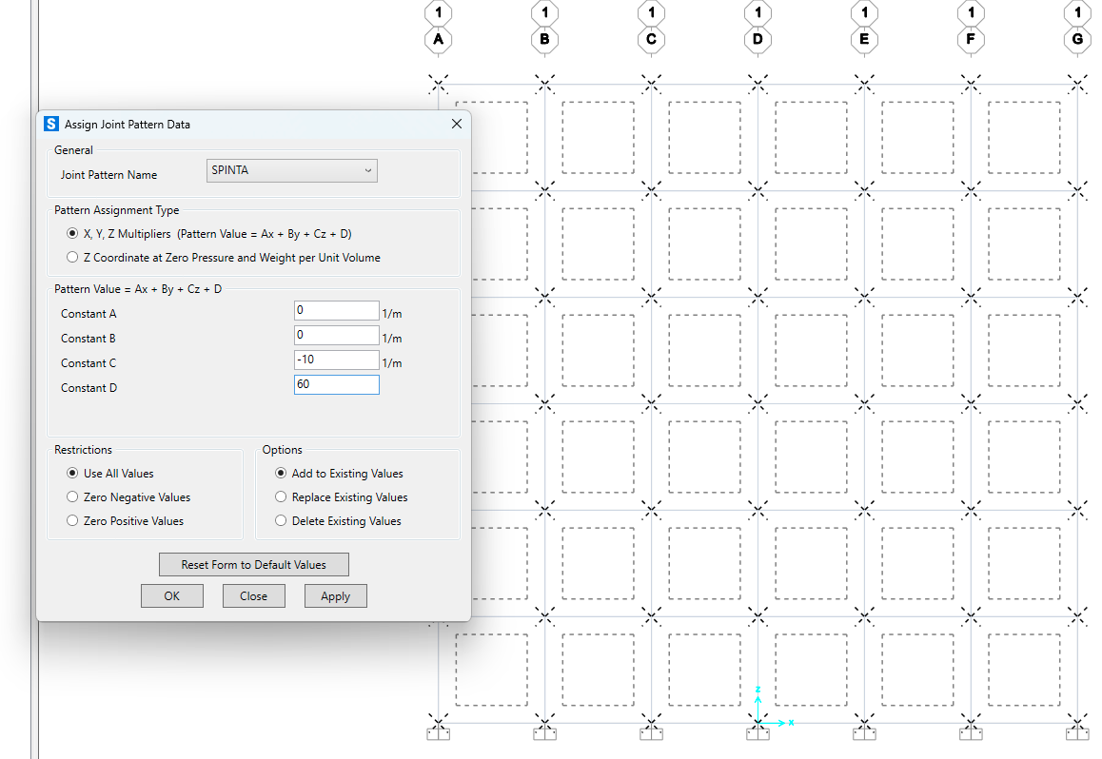
Task: Close the Assign Joint Pattern Data dialog
Action: pyautogui.click(x=456, y=124)
